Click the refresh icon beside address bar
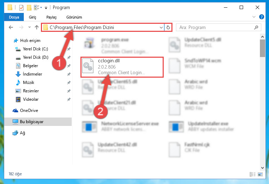 [168, 27]
